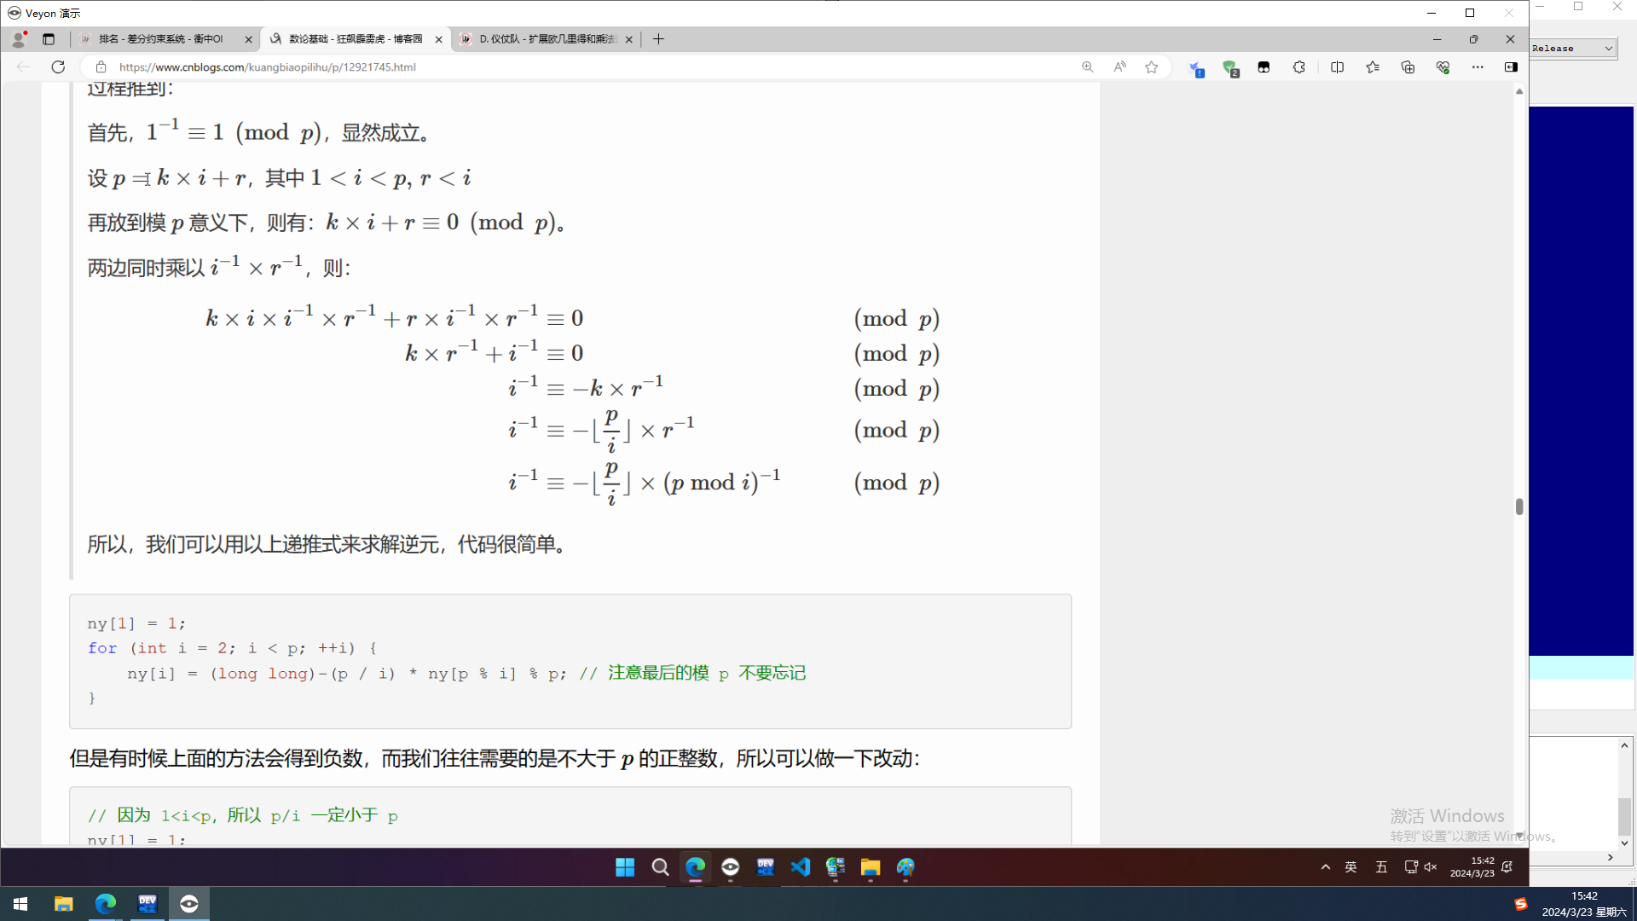Open browser essentials heart icon
The height and width of the screenshot is (921, 1637).
[1443, 67]
